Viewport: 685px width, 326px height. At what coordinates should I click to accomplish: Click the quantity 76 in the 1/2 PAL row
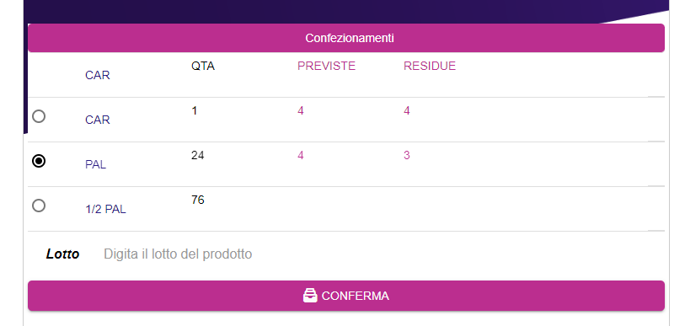197,200
